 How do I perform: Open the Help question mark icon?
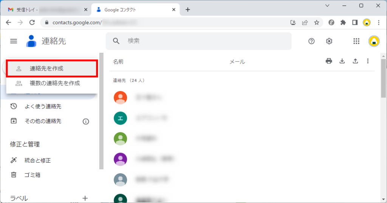coord(311,41)
